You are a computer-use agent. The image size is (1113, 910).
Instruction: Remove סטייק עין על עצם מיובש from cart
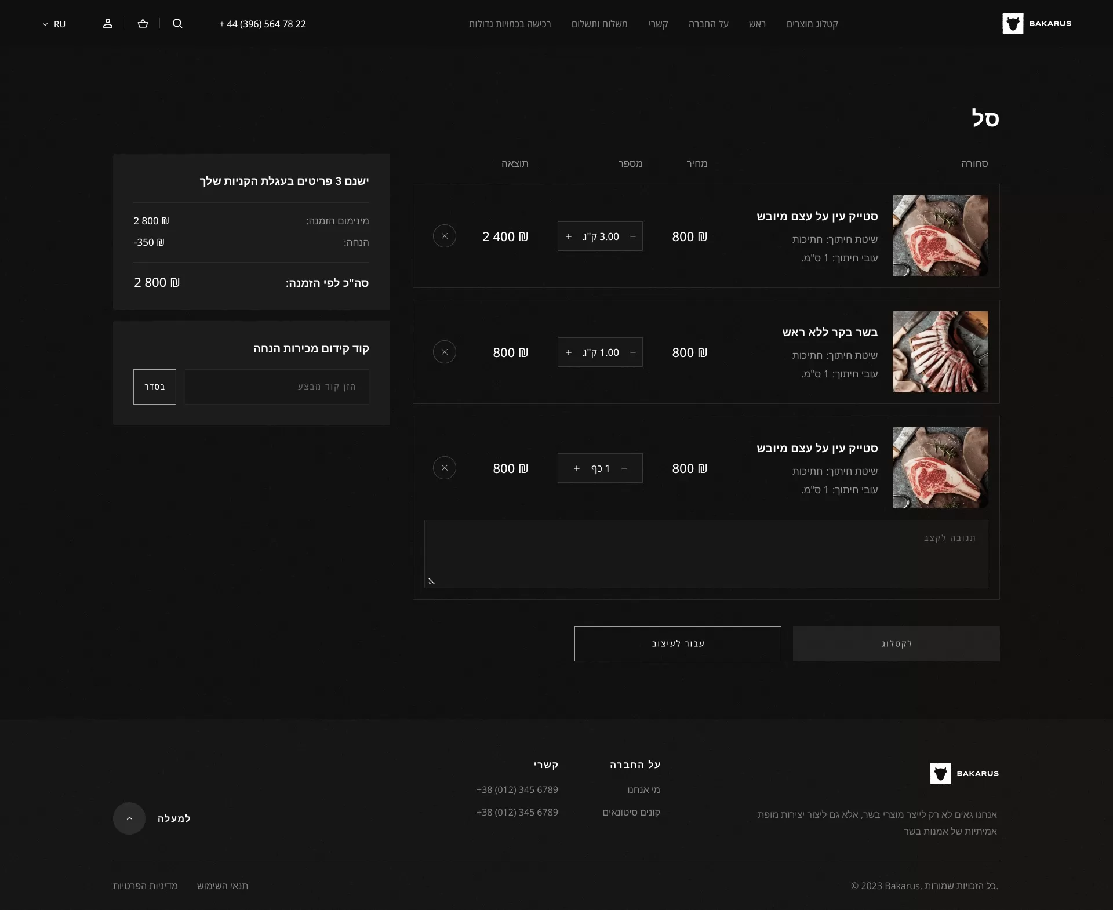pyautogui.click(x=444, y=236)
